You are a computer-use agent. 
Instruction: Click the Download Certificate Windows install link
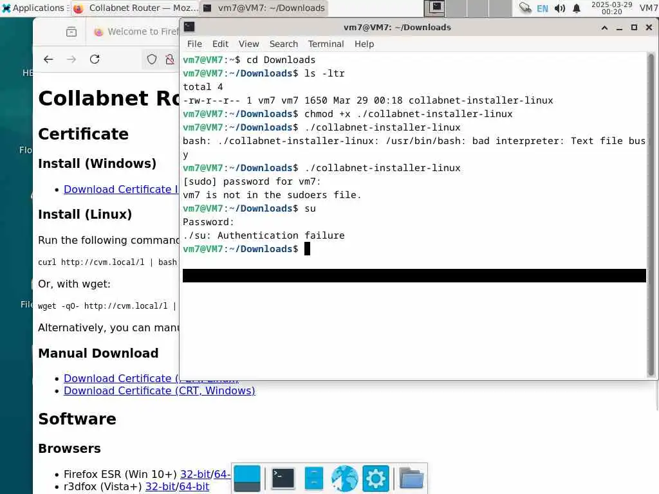point(121,190)
